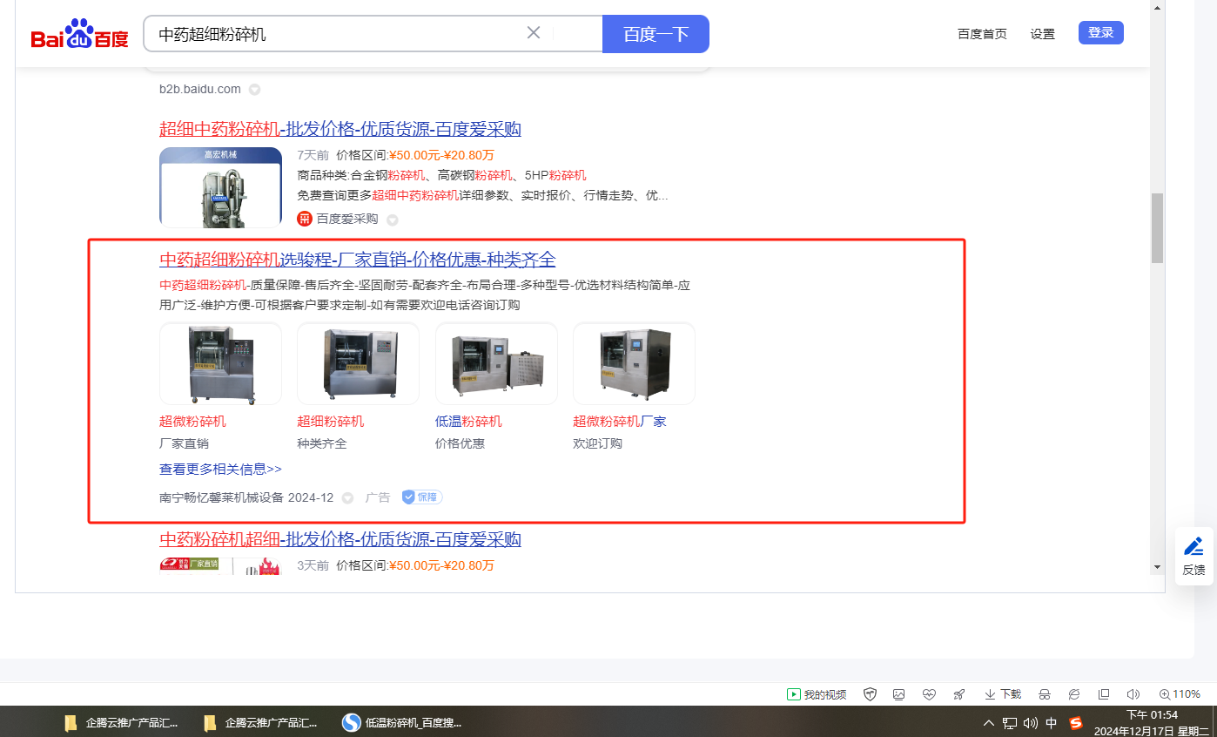Image resolution: width=1217 pixels, height=737 pixels.
Task: Click the 百度一下 search button
Action: click(x=656, y=34)
